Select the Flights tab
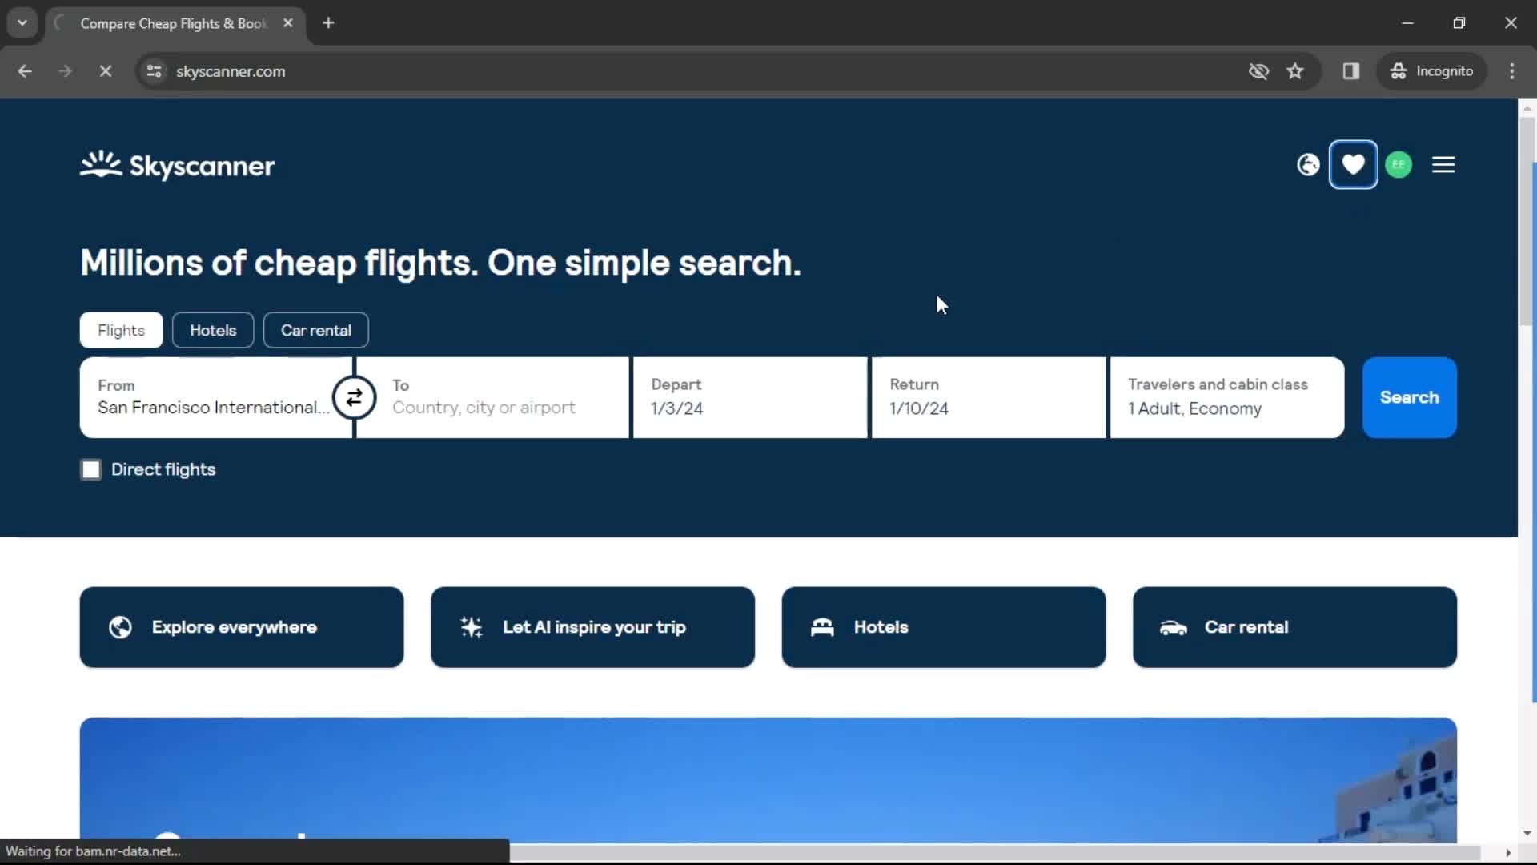The image size is (1537, 865). (x=120, y=329)
